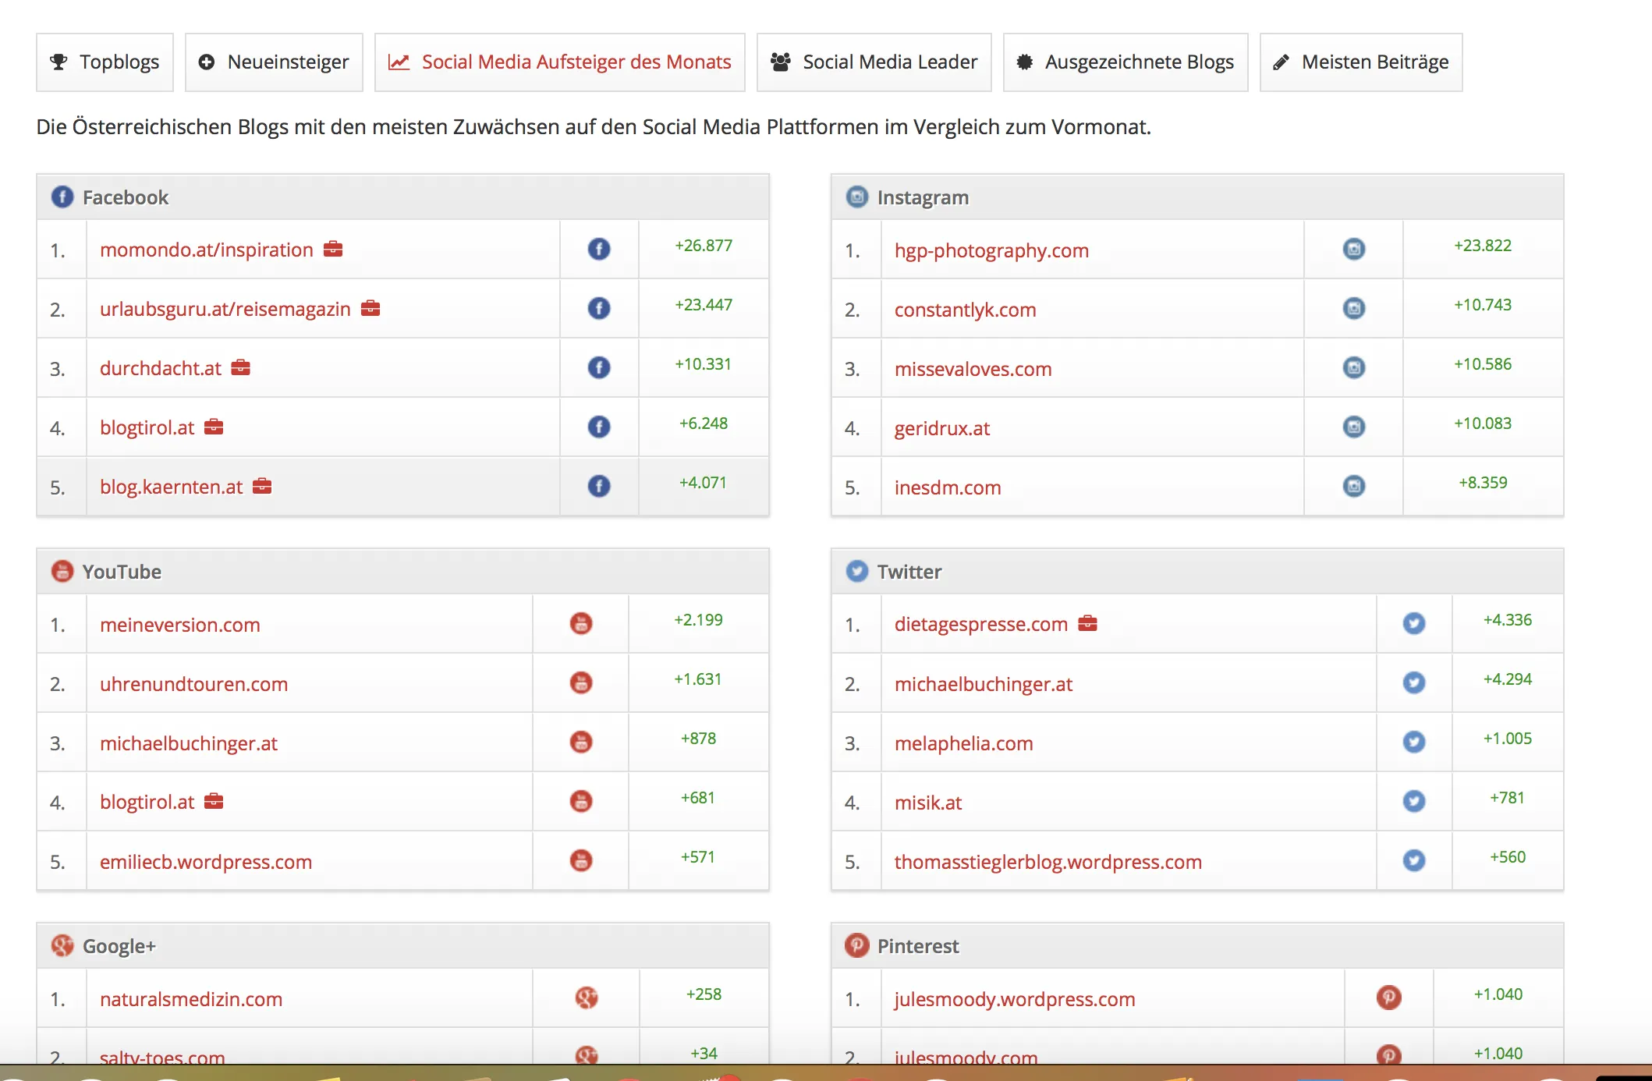Visit constantlyk.com blog link

pos(965,310)
